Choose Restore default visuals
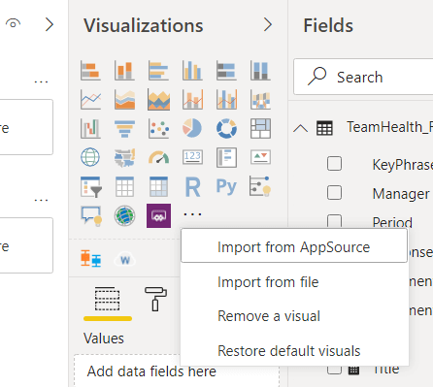This screenshot has height=387, width=433. pyautogui.click(x=294, y=351)
